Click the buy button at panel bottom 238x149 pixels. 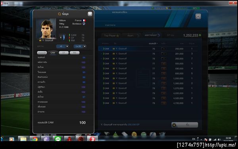(184, 125)
